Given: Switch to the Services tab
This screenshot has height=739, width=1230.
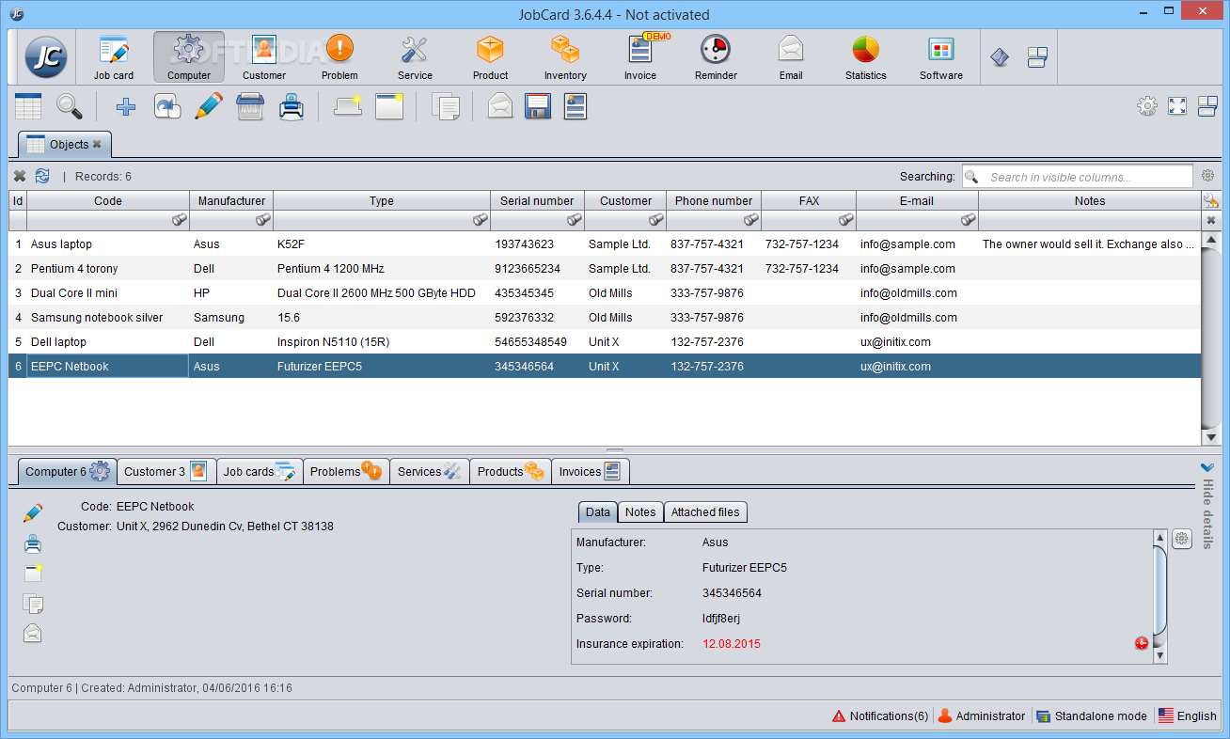Looking at the screenshot, I should tap(430, 471).
